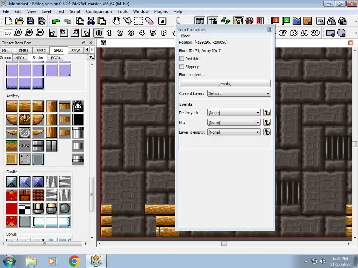
Task: Copy selection using the Copy icon
Action: click(80, 21)
